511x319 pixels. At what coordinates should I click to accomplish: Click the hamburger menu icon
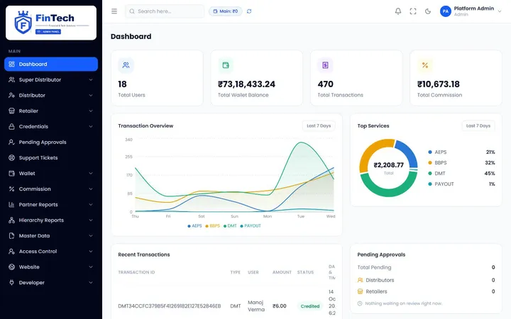(114, 11)
